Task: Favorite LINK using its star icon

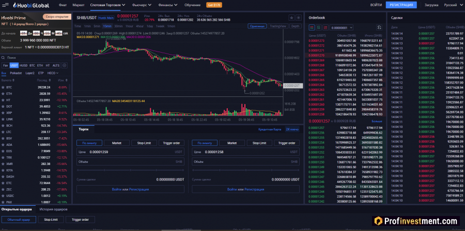Action: 3,119
